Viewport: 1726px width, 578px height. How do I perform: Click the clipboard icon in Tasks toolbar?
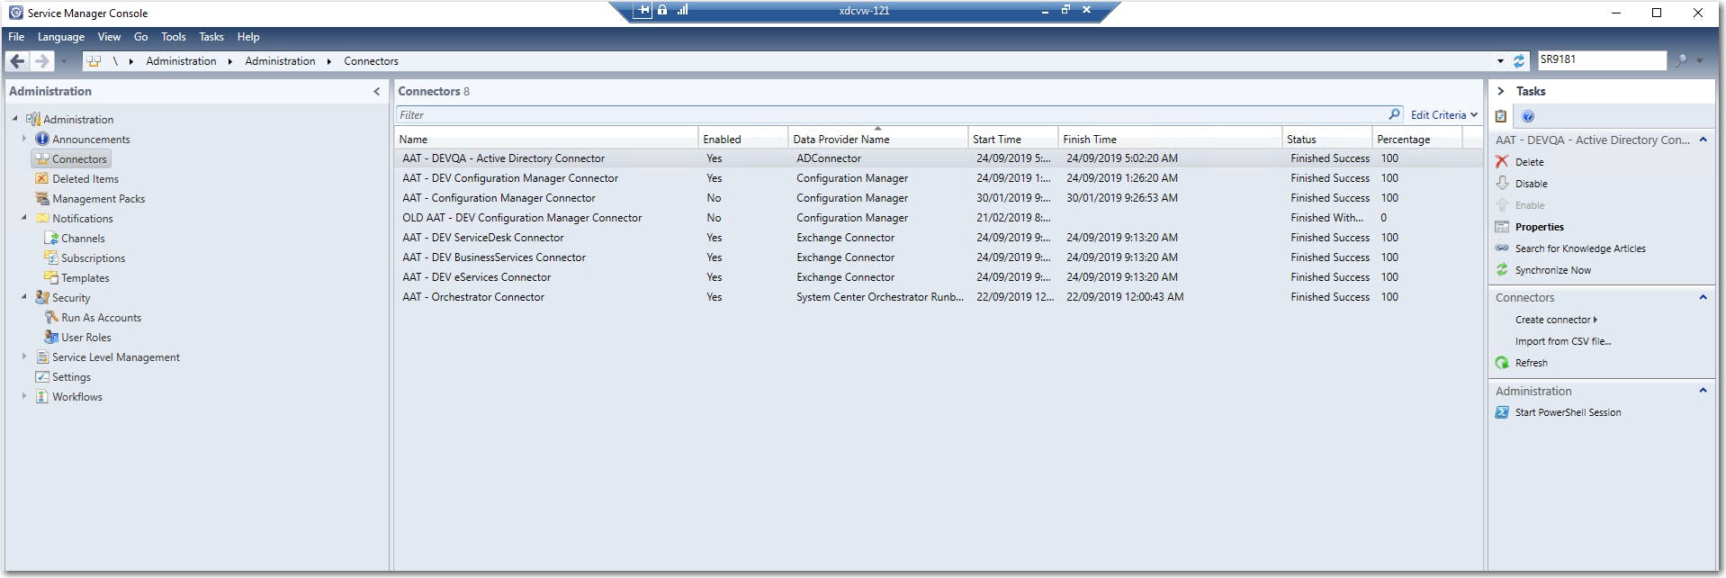click(x=1501, y=116)
